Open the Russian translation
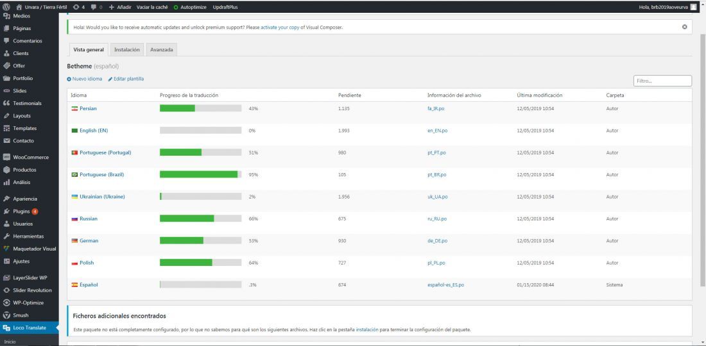Viewport: 706px width, 346px height. (89, 219)
